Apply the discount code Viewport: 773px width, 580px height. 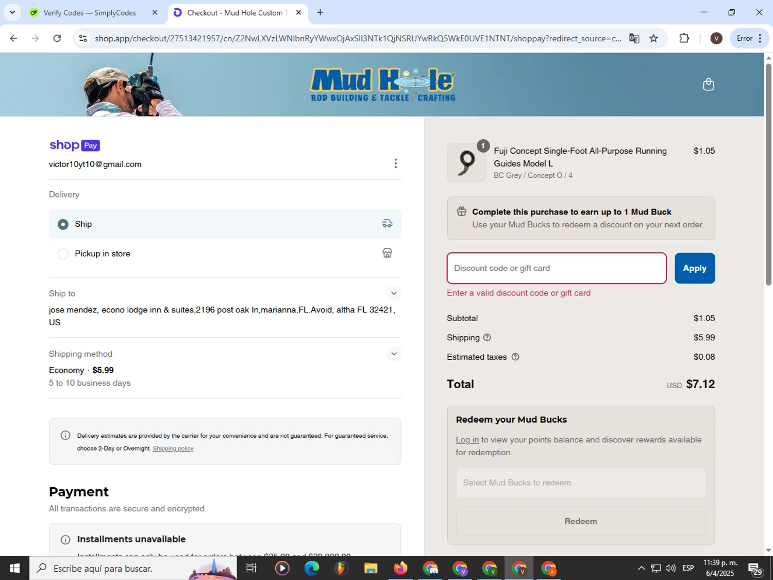tap(695, 268)
